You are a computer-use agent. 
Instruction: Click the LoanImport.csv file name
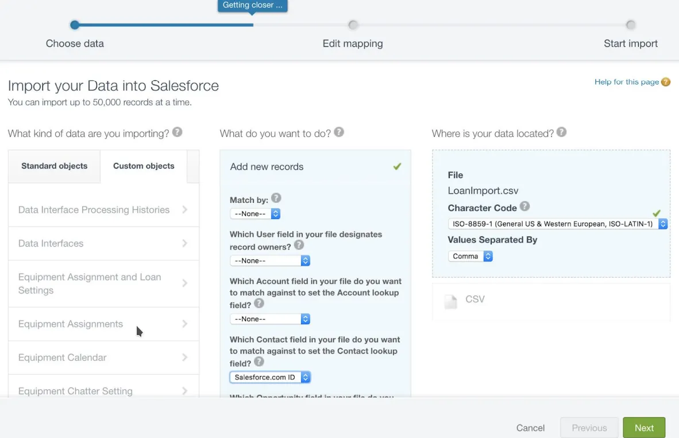(x=483, y=191)
